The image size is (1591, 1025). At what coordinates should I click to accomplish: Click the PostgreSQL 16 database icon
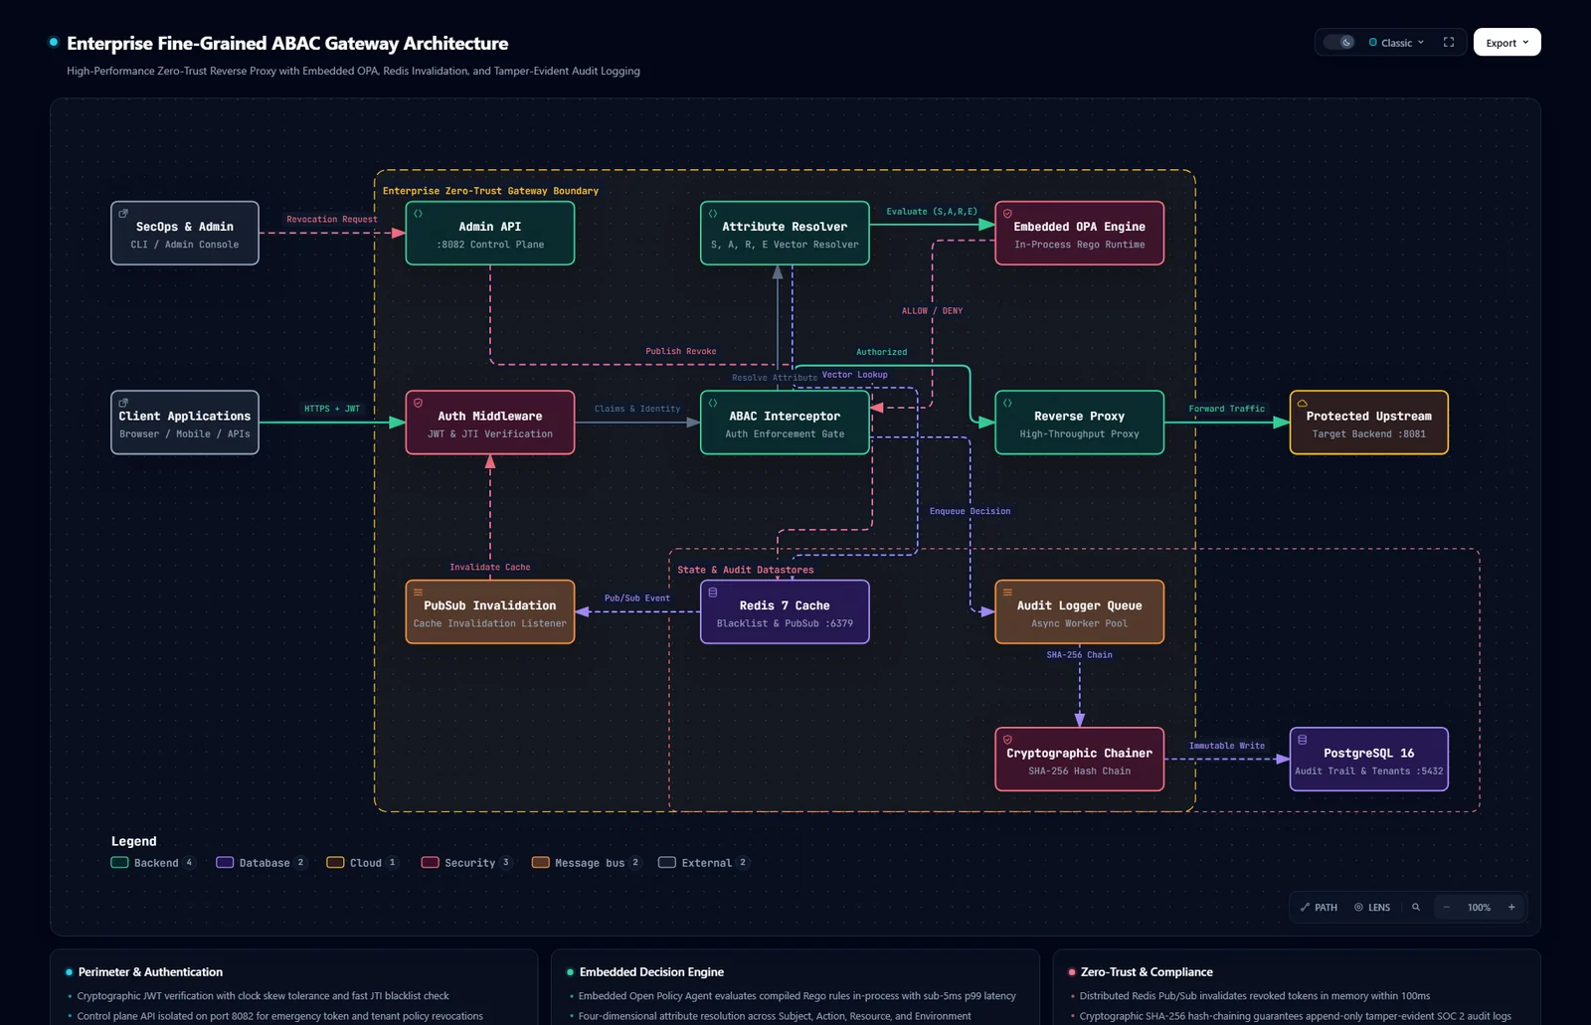[x=1302, y=740]
